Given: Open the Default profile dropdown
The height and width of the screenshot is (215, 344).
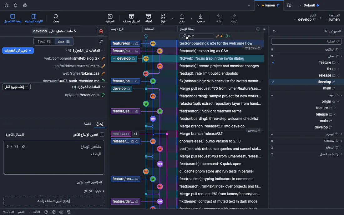Looking at the screenshot, I should pyautogui.click(x=309, y=5).
